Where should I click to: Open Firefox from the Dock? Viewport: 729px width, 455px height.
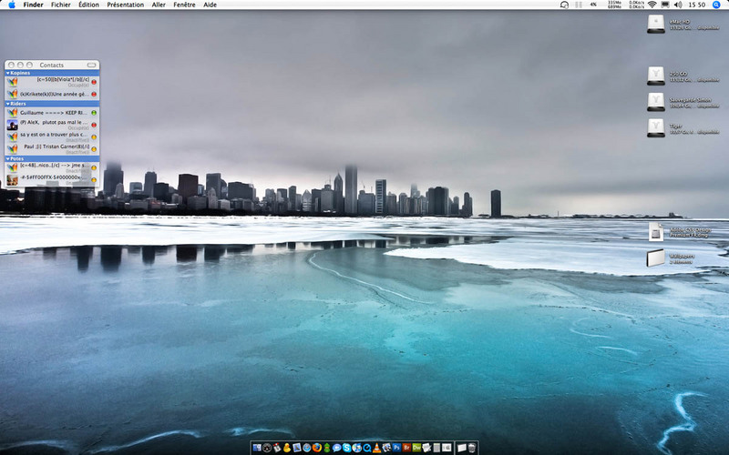coord(317,448)
